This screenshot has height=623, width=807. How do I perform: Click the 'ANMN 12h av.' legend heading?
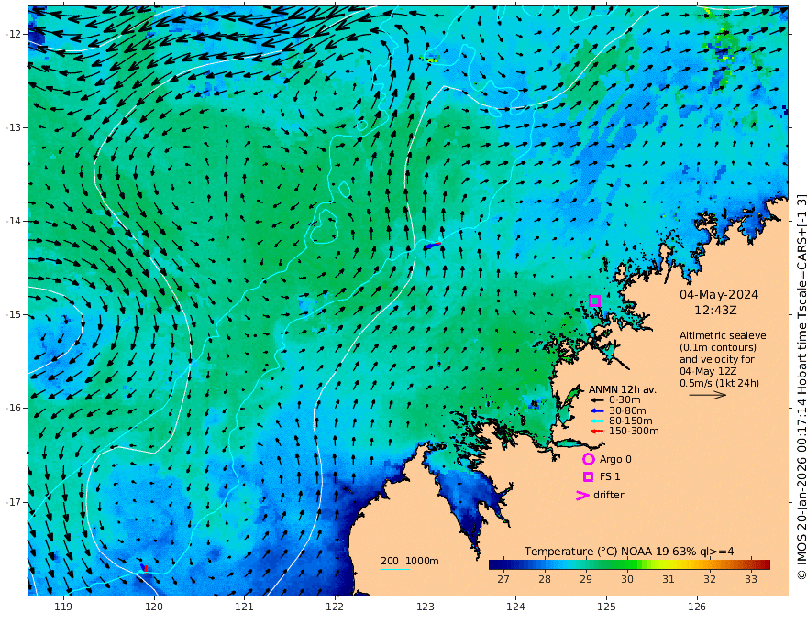[623, 389]
